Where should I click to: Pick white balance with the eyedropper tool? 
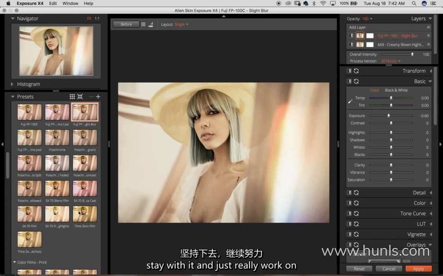(351, 100)
